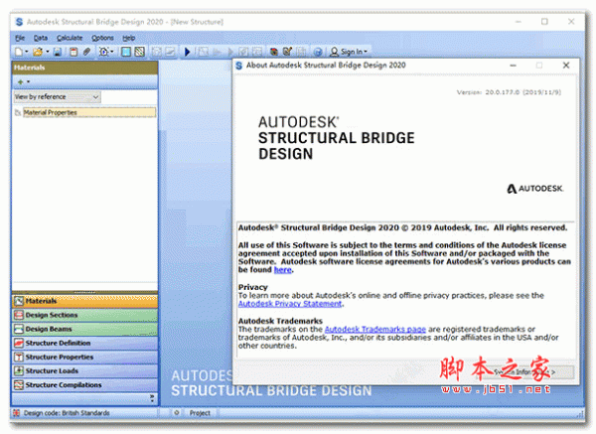596x434 pixels.
Task: Open the File menu
Action: point(20,38)
